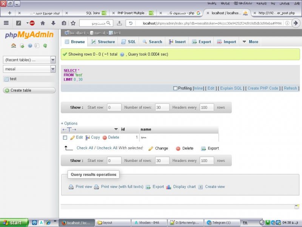
Task: Click the pencil Edit icon in row 1
Action: (x=72, y=138)
